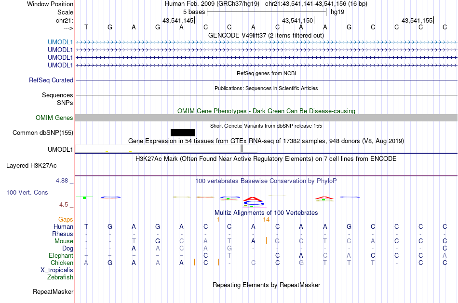The image size is (458, 303).
Task: Click the orange gap count 14
Action: point(266,220)
